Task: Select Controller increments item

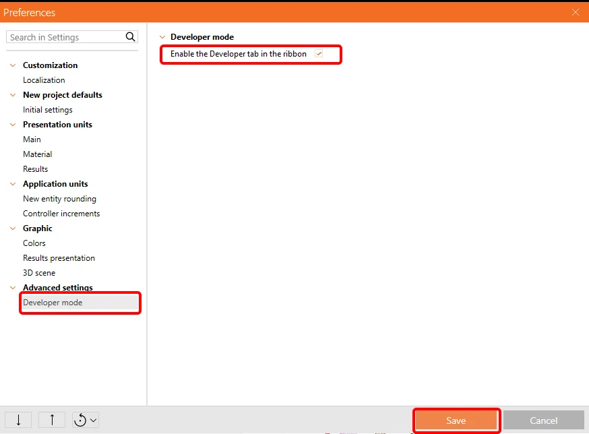Action: pyautogui.click(x=61, y=214)
